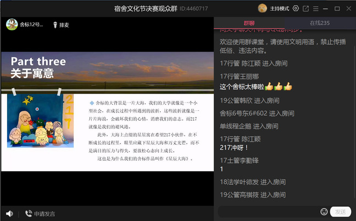
Task: Click the user avatar in title bar
Action: [x=262, y=8]
